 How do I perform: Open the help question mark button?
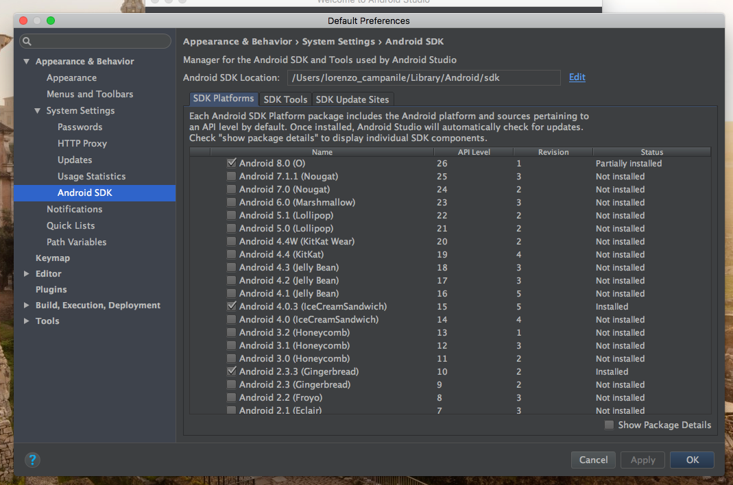click(32, 460)
